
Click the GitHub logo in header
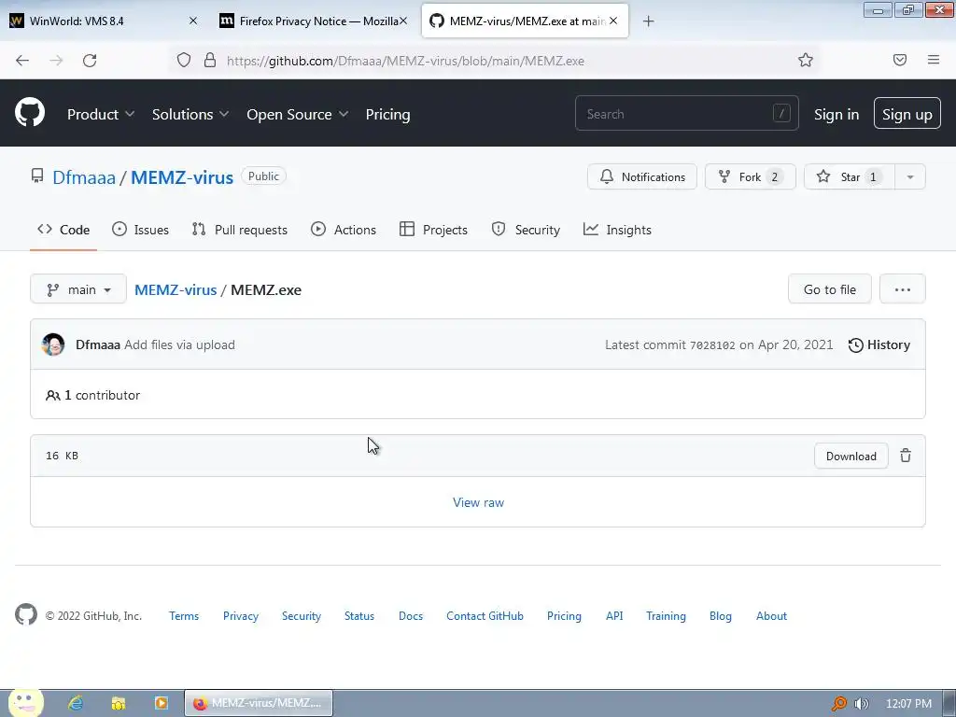pyautogui.click(x=30, y=113)
